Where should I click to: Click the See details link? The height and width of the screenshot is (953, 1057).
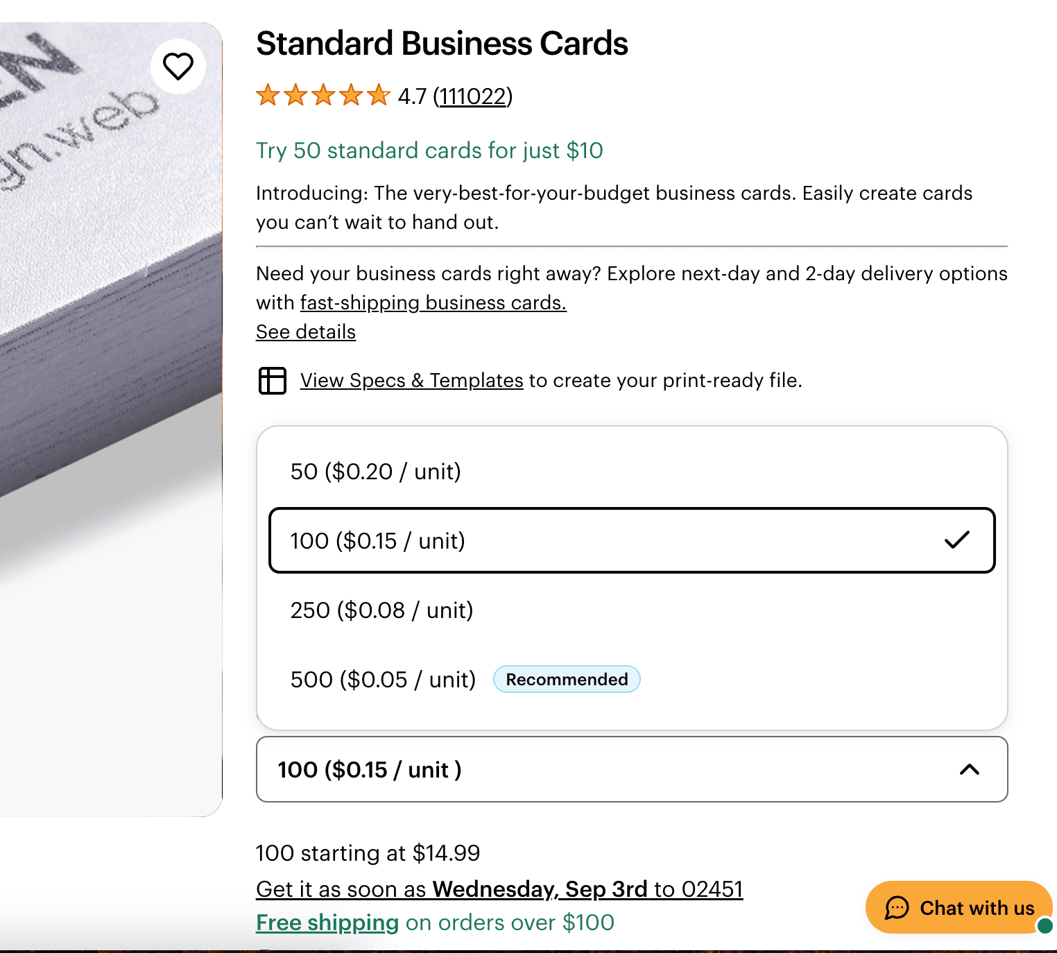pyautogui.click(x=306, y=332)
